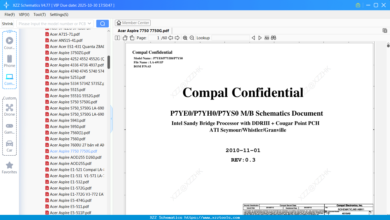Open the VIP(V) menu
Image resolution: width=390 pixels, height=220 pixels.
point(24,15)
